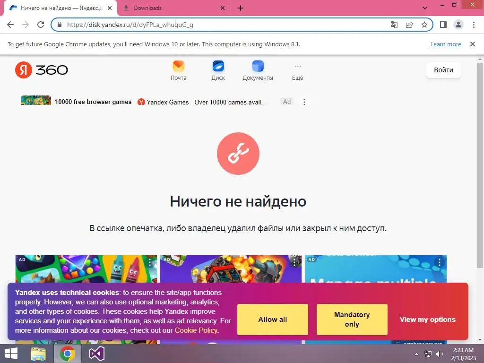Click the Chrome taskbar icon
Screen dimensions: 484x363
[x=68, y=354]
